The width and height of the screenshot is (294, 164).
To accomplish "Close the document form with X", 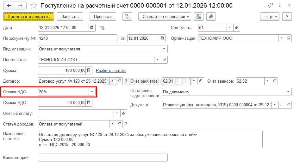I will pos(289,5).
